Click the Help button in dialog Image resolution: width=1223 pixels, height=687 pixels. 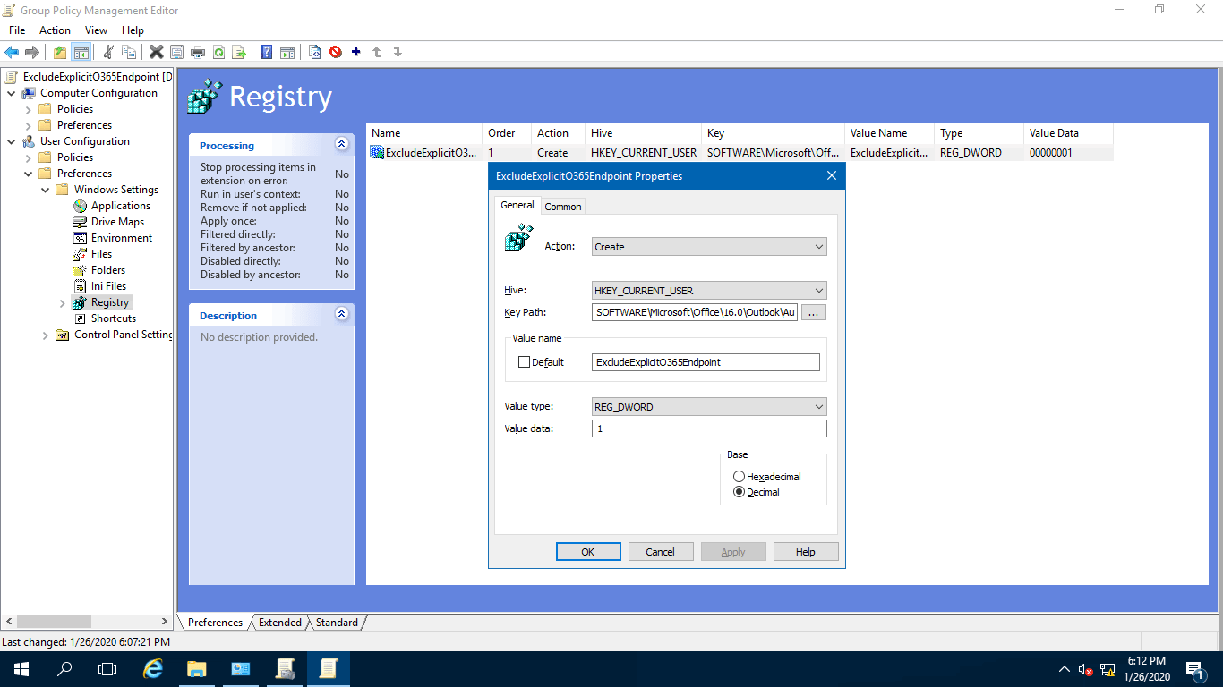pyautogui.click(x=806, y=552)
